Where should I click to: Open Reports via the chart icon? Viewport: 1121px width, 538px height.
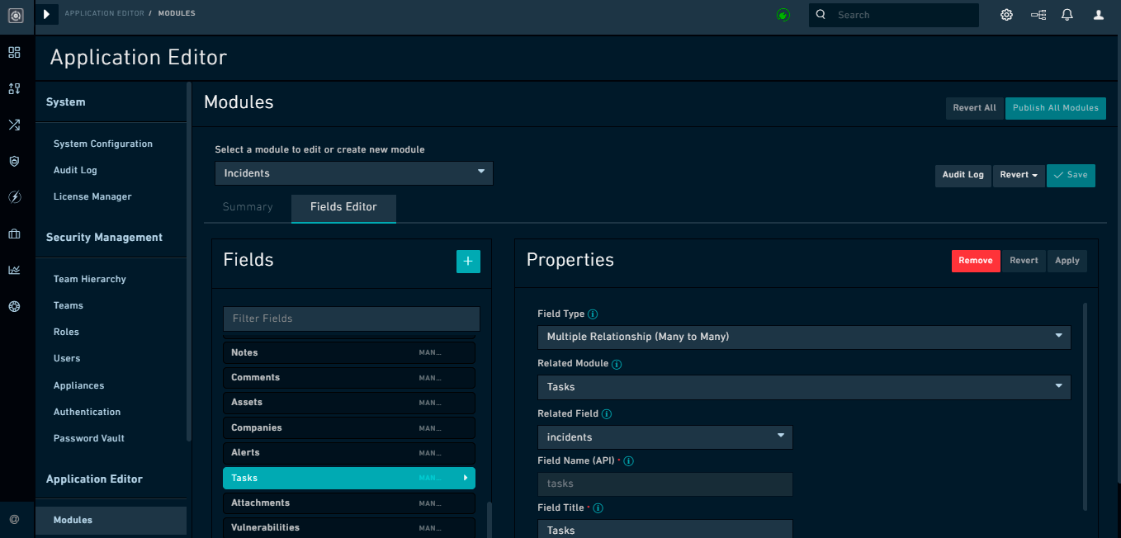[14, 270]
